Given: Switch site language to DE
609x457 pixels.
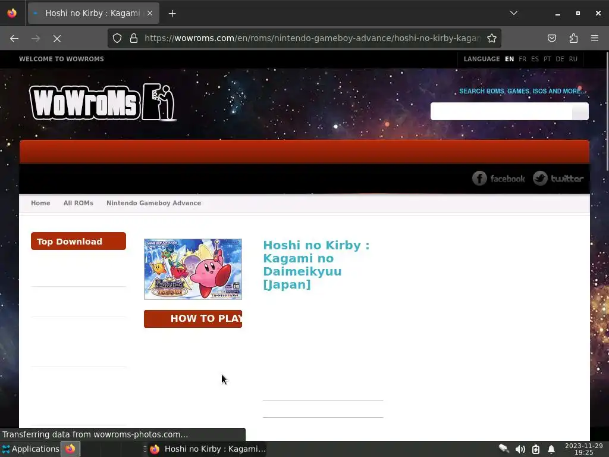Looking at the screenshot, I should click(x=560, y=59).
